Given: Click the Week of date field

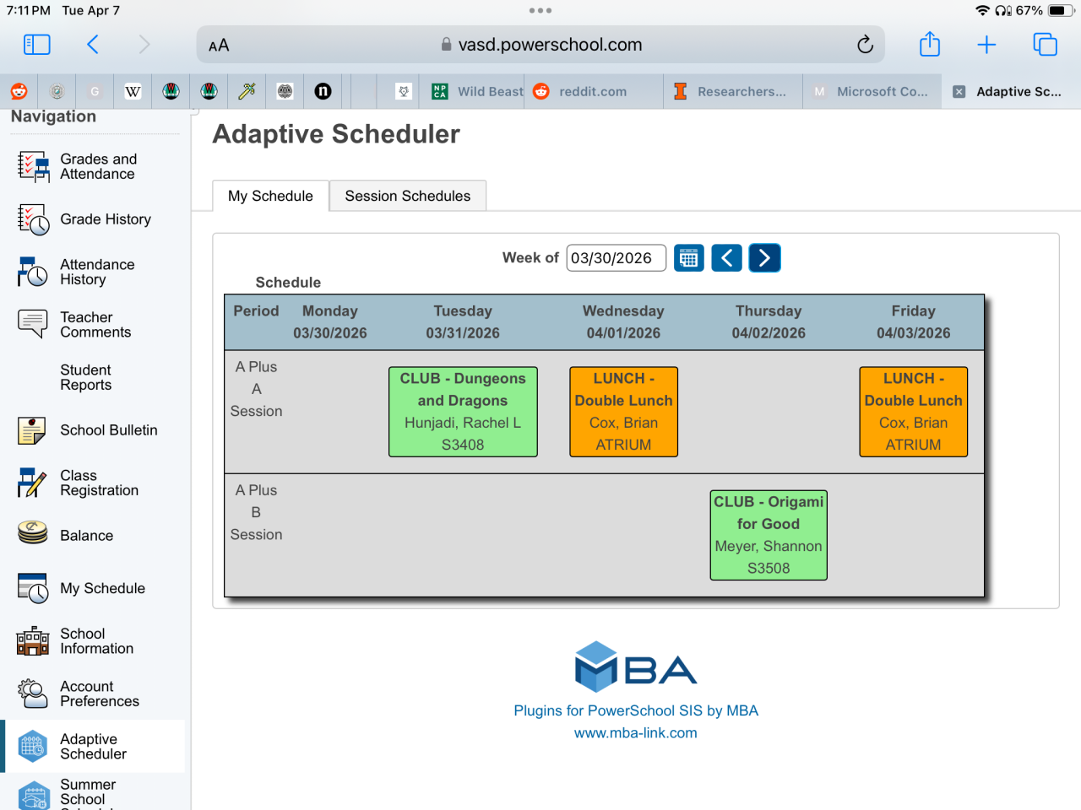Looking at the screenshot, I should point(615,258).
